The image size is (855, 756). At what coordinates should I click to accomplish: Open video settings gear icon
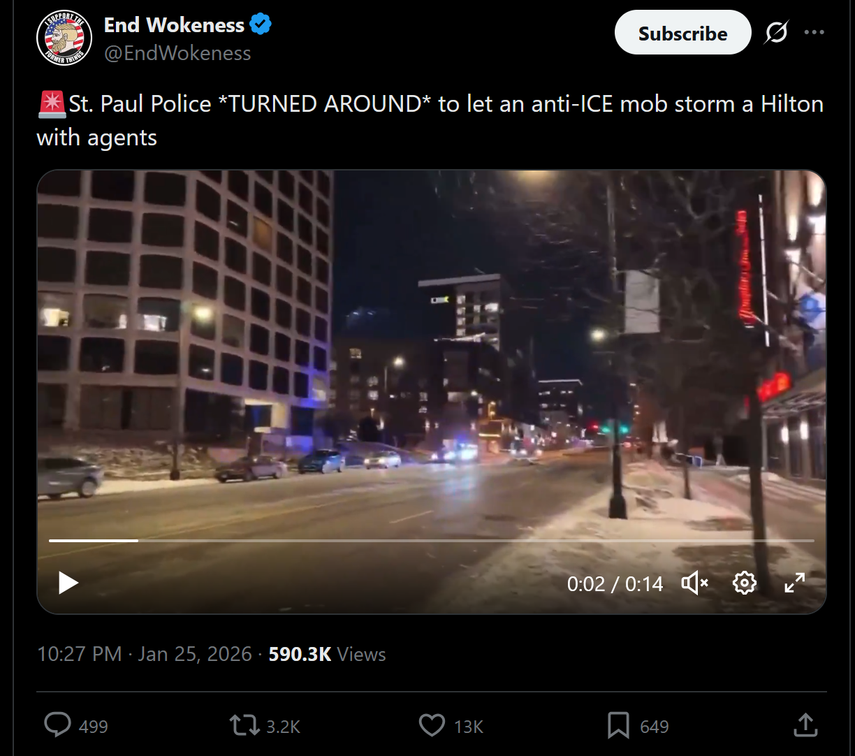(x=745, y=583)
